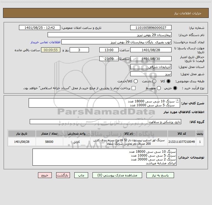Click the remaining days field showing 3

point(79,50)
